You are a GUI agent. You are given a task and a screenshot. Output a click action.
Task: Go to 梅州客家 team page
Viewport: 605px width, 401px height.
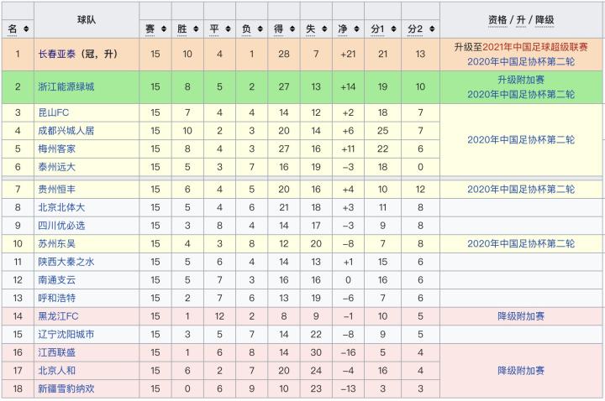coord(57,148)
